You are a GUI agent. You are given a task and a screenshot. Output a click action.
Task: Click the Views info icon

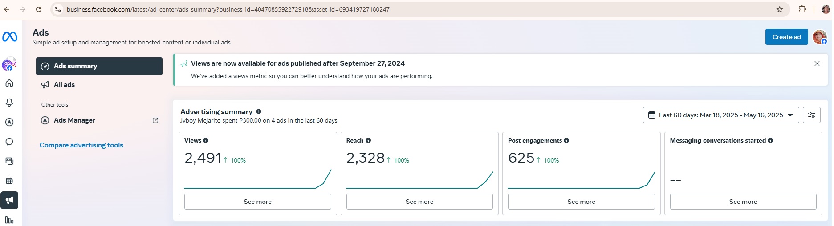pyautogui.click(x=206, y=140)
